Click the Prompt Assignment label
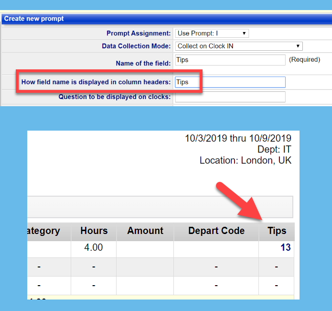Screen dimensions: 332x311 (138, 33)
